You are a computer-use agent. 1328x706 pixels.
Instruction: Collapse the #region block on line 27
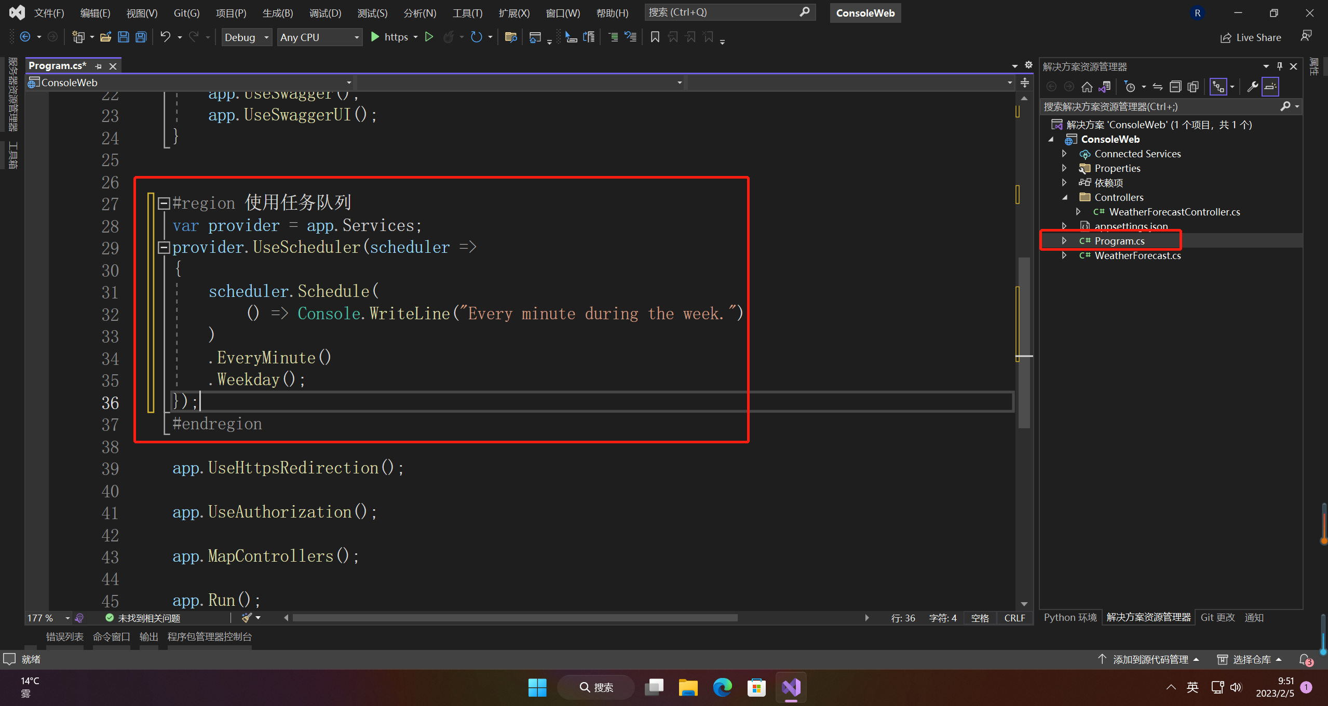(x=164, y=203)
